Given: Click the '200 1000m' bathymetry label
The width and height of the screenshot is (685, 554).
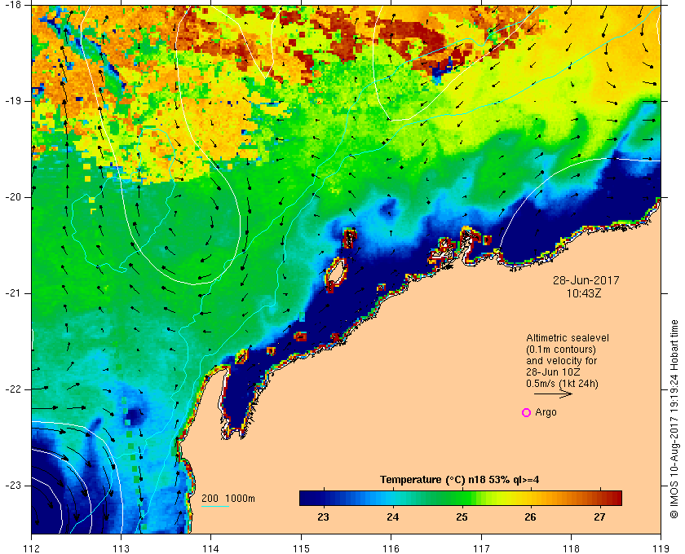Looking at the screenshot, I should click(228, 499).
